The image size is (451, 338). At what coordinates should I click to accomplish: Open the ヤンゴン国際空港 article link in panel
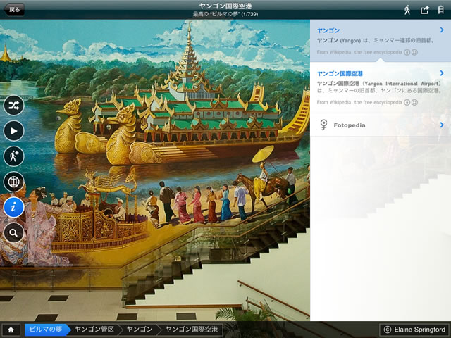pyautogui.click(x=340, y=73)
